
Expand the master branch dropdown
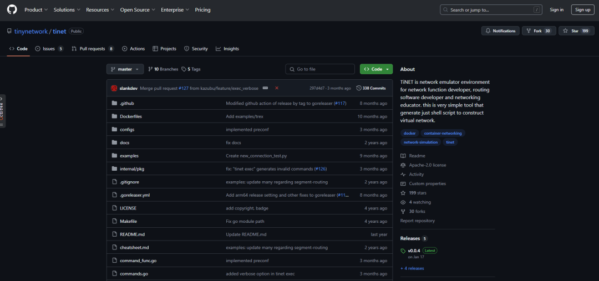125,69
